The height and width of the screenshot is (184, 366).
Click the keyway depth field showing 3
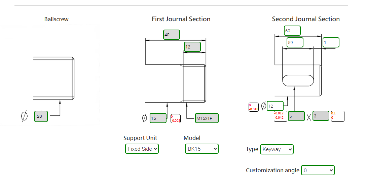coord(321,116)
